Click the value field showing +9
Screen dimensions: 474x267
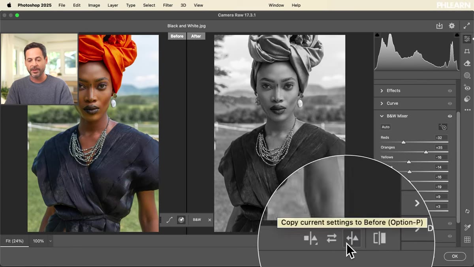441,197
